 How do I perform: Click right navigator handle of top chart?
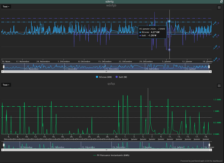click(209, 67)
